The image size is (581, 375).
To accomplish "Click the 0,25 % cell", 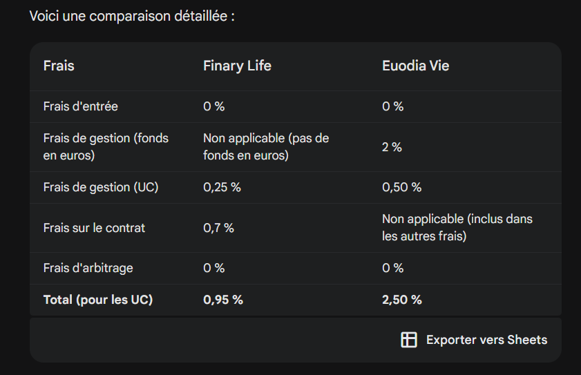I will coord(222,188).
